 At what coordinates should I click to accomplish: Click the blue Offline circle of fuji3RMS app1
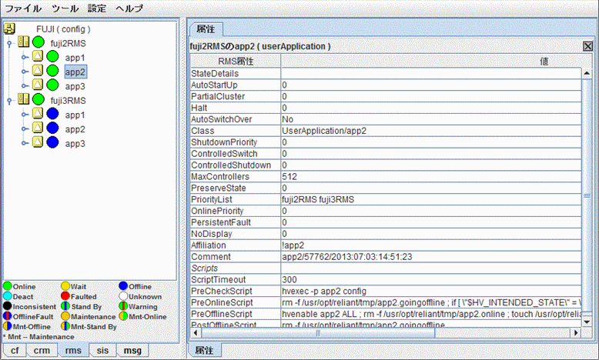pos(52,114)
